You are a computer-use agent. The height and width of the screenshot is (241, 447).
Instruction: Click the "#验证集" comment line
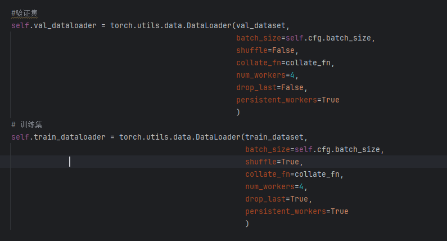pyautogui.click(x=25, y=13)
